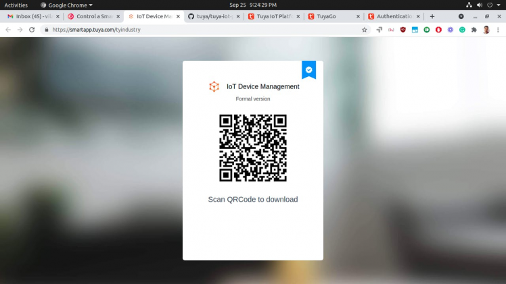Image resolution: width=506 pixels, height=284 pixels.
Task: Close the Authentication tab
Action: tap(418, 16)
